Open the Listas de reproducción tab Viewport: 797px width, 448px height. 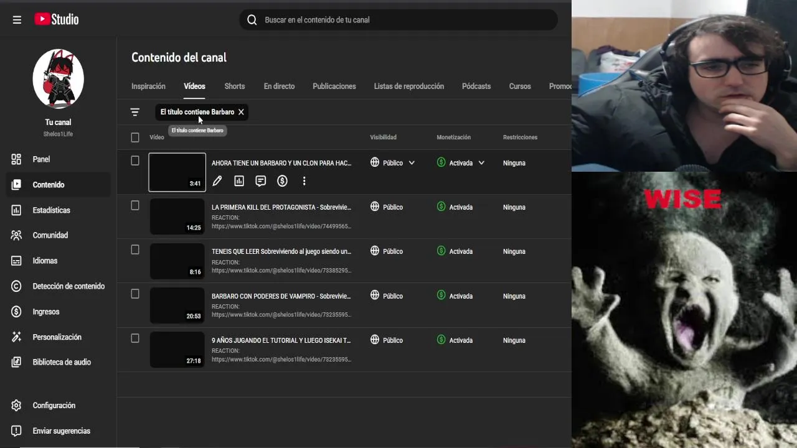(x=409, y=86)
